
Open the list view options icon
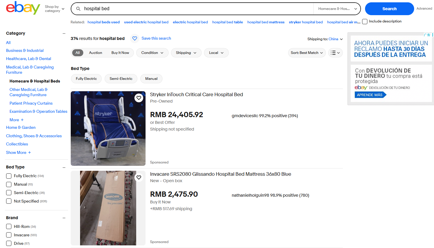pyautogui.click(x=335, y=53)
